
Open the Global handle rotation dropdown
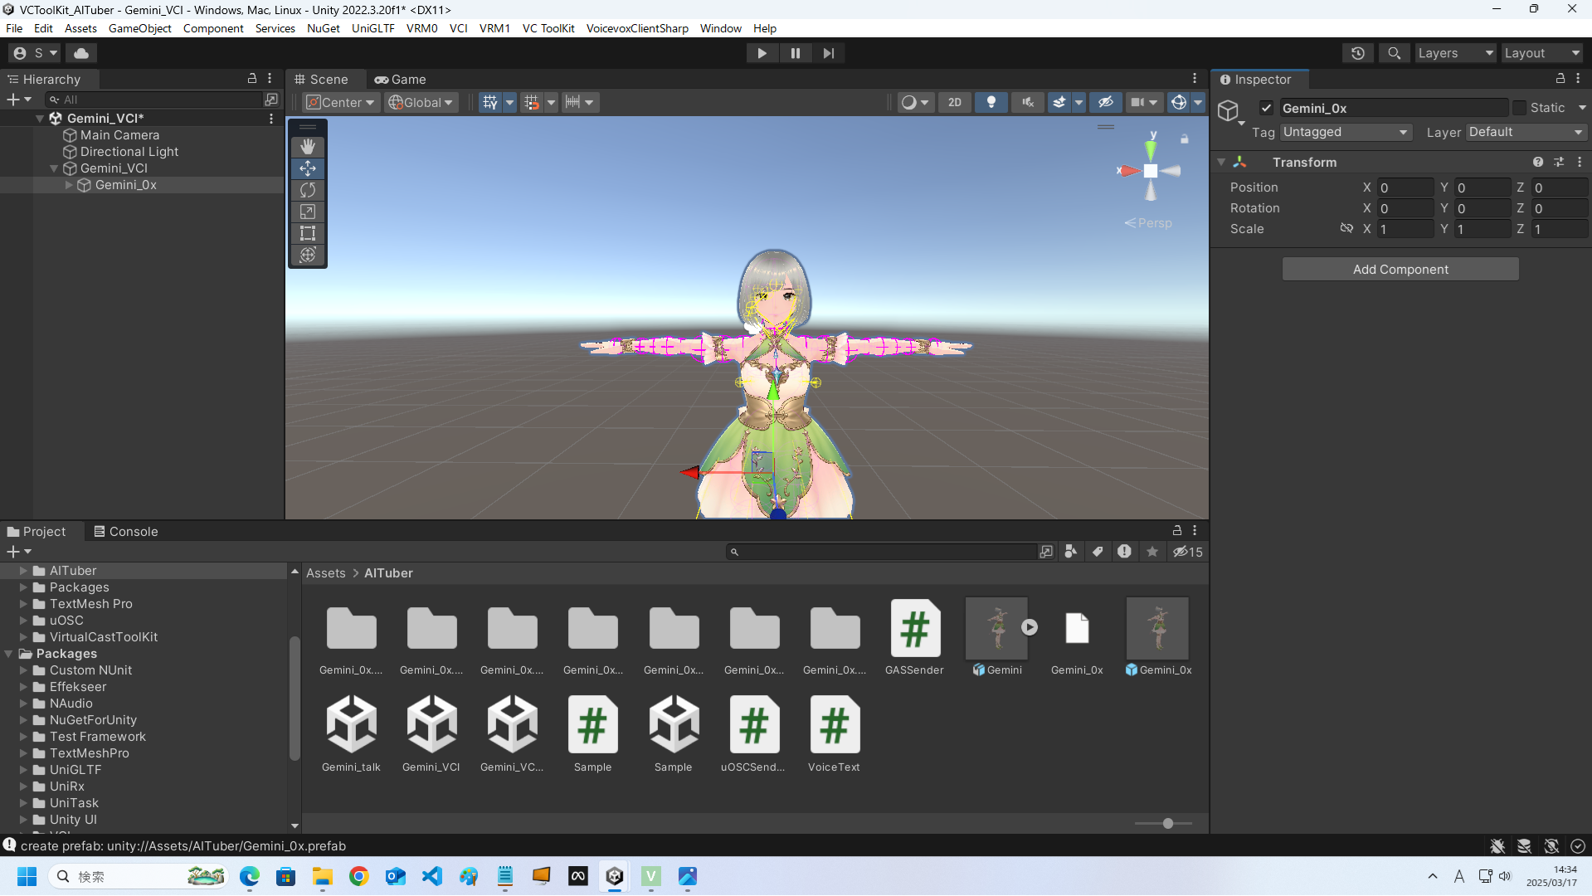click(x=421, y=102)
